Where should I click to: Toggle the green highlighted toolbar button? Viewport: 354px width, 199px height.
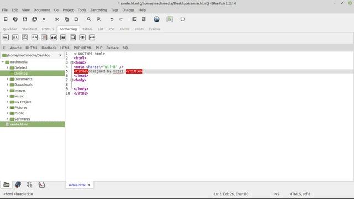coord(170,19)
